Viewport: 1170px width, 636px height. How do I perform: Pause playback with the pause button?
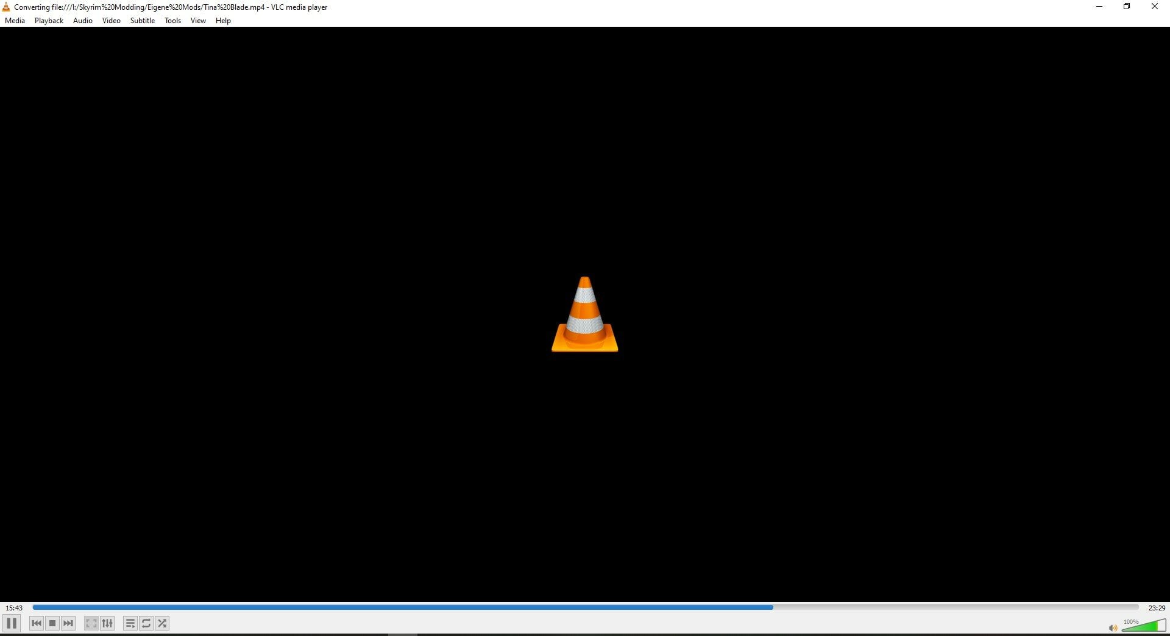tap(12, 623)
